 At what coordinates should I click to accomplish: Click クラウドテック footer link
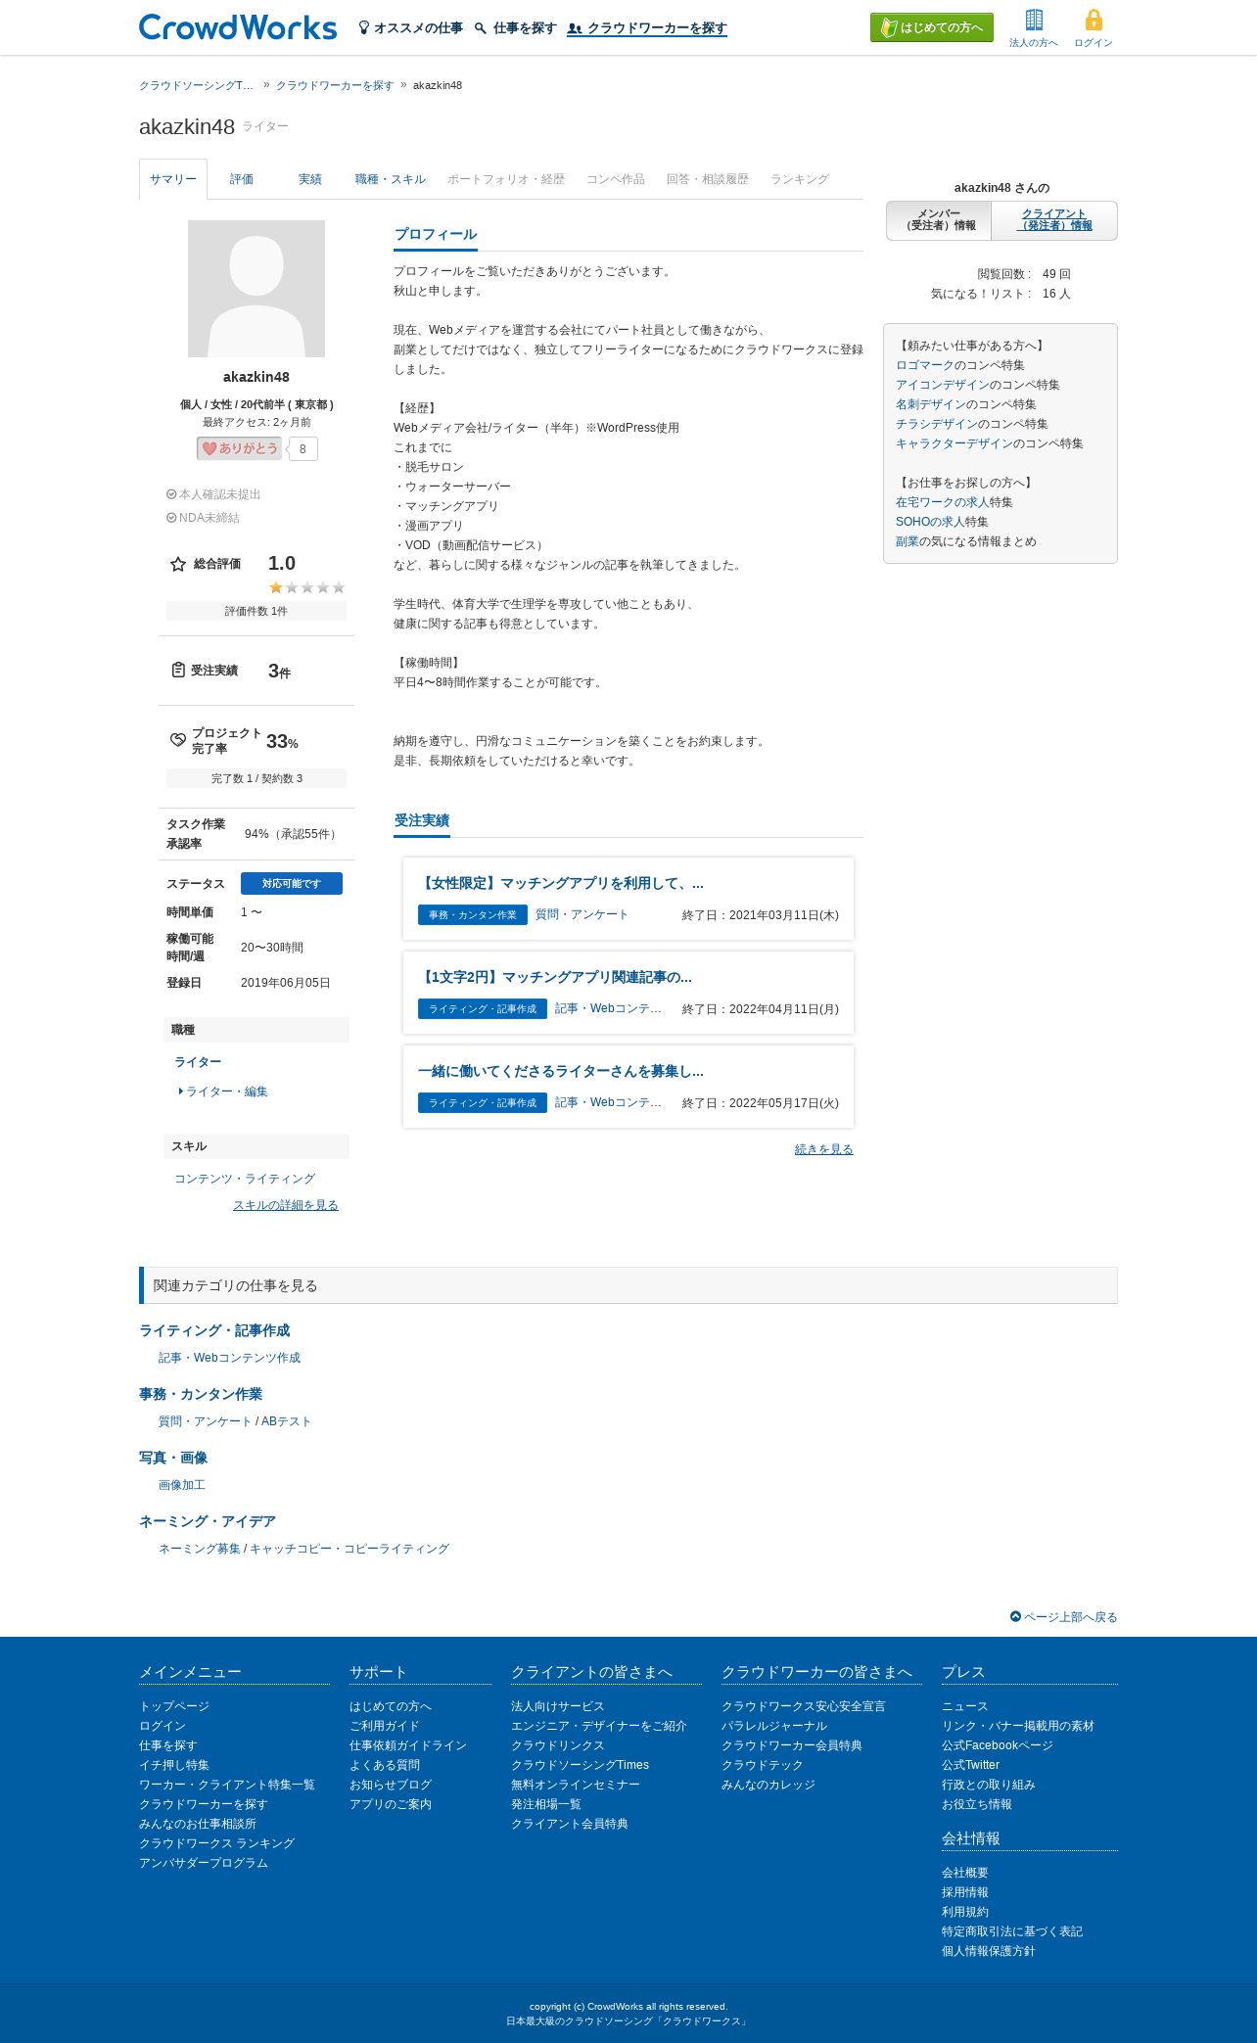[763, 1765]
